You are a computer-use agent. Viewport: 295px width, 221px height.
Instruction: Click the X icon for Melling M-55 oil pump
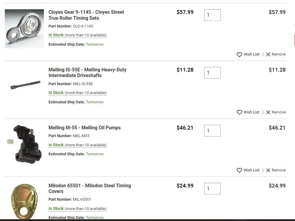[268, 170]
